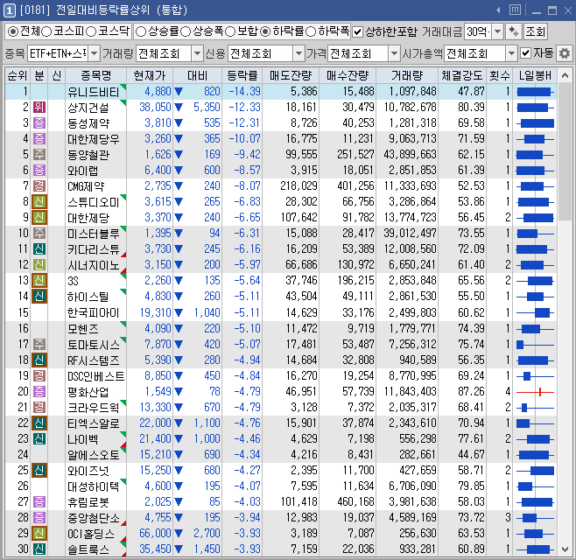Click the left arrow icon in title bar

(x=498, y=10)
